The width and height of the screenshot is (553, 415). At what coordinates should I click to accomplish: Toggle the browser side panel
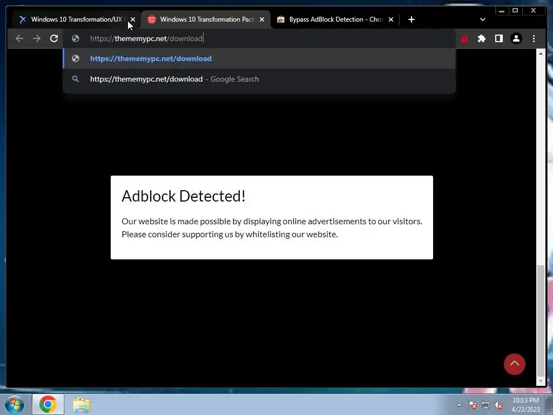[x=498, y=38]
